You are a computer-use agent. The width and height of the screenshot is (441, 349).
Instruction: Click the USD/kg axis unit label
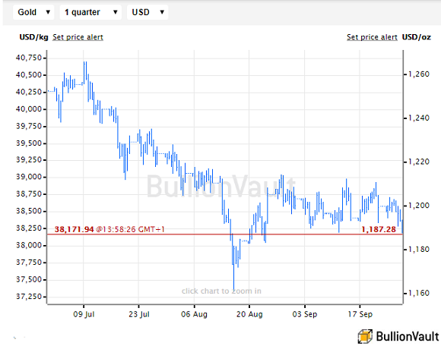click(33, 37)
